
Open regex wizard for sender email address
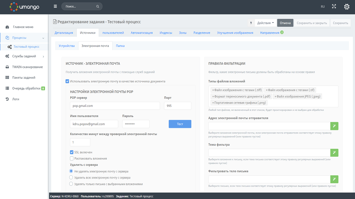[334, 126]
